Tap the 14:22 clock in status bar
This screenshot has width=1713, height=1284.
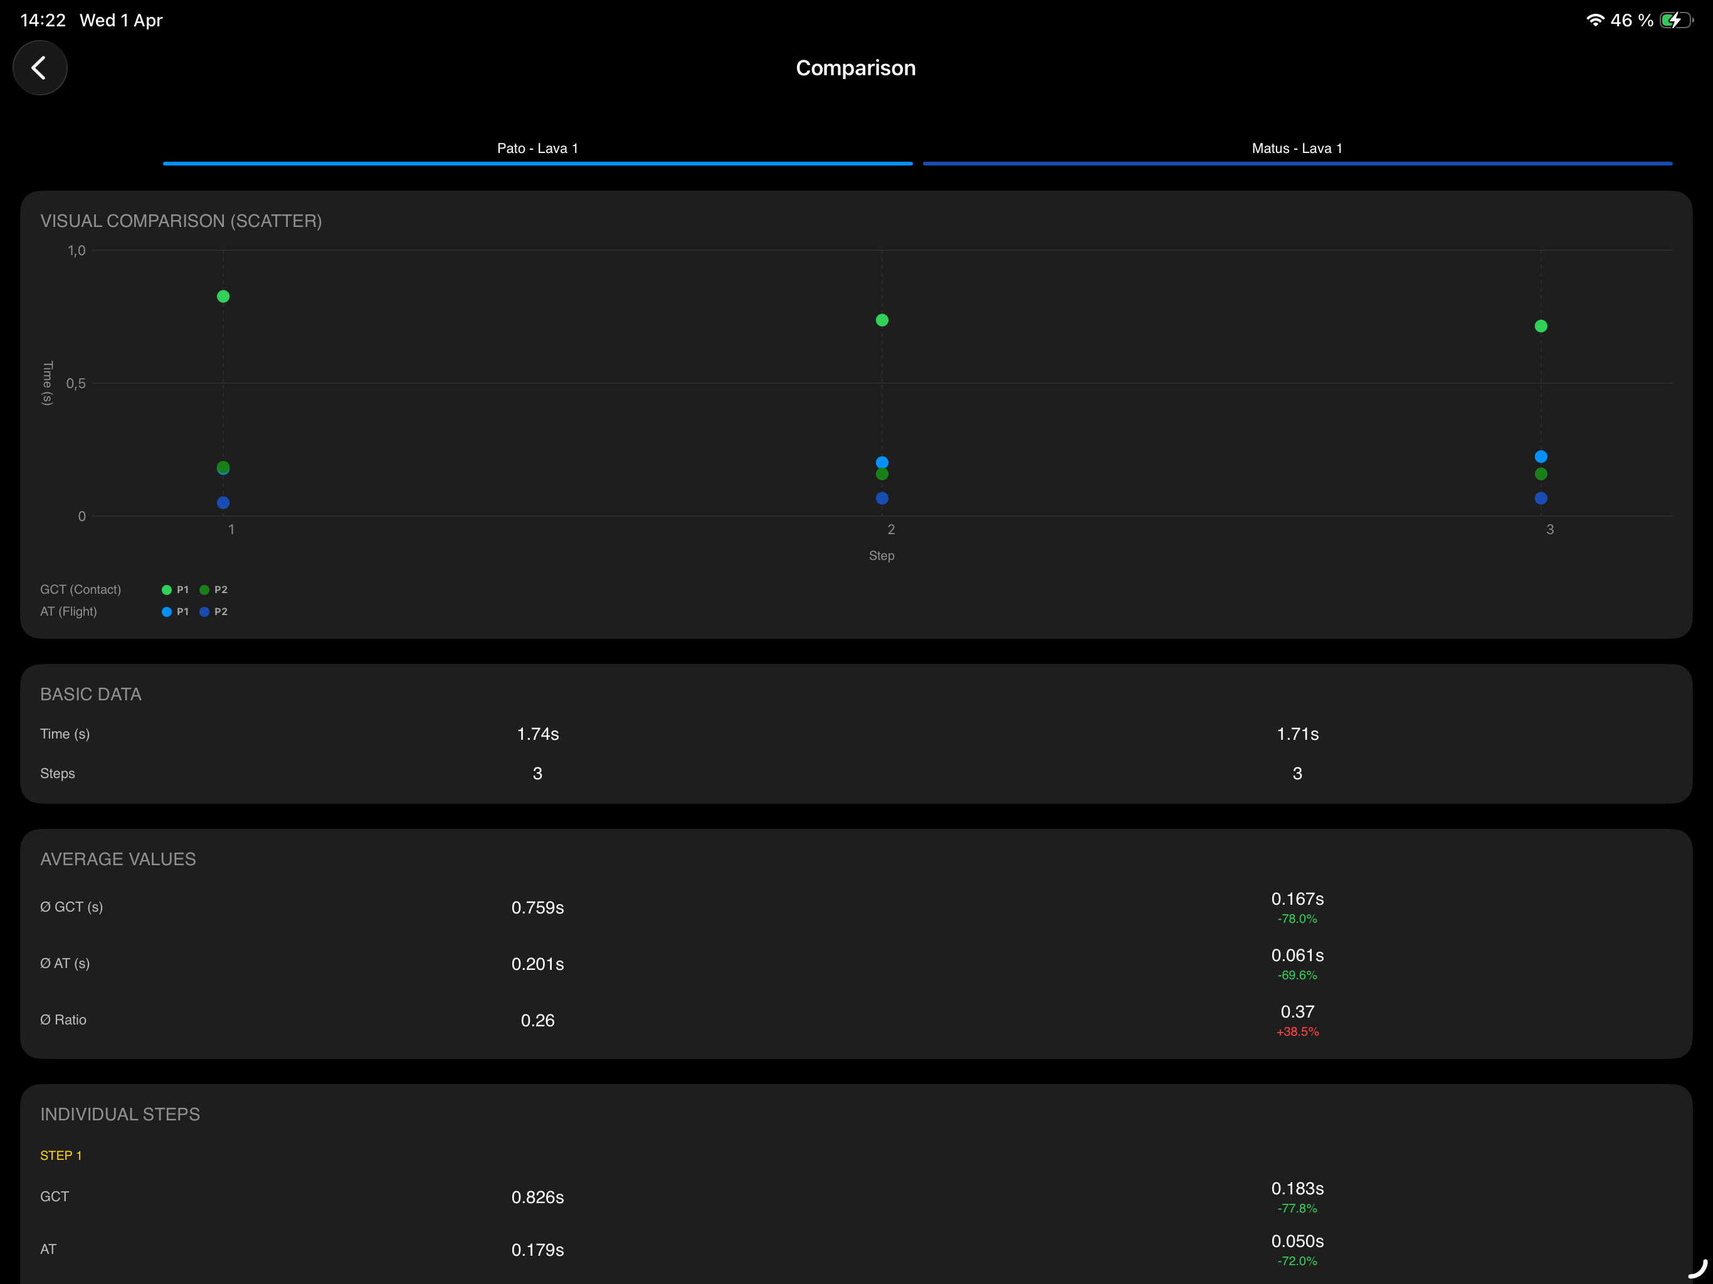43,20
